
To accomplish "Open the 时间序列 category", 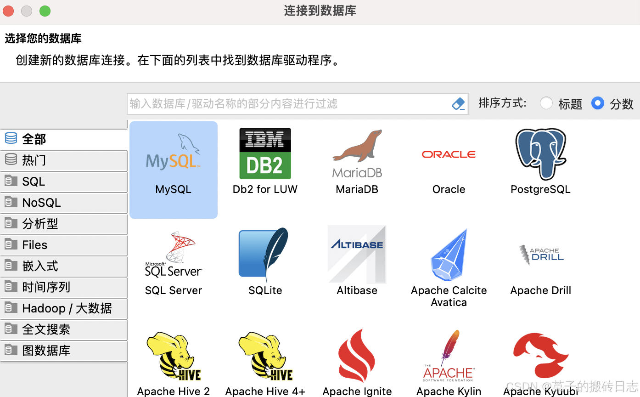I will tap(64, 287).
